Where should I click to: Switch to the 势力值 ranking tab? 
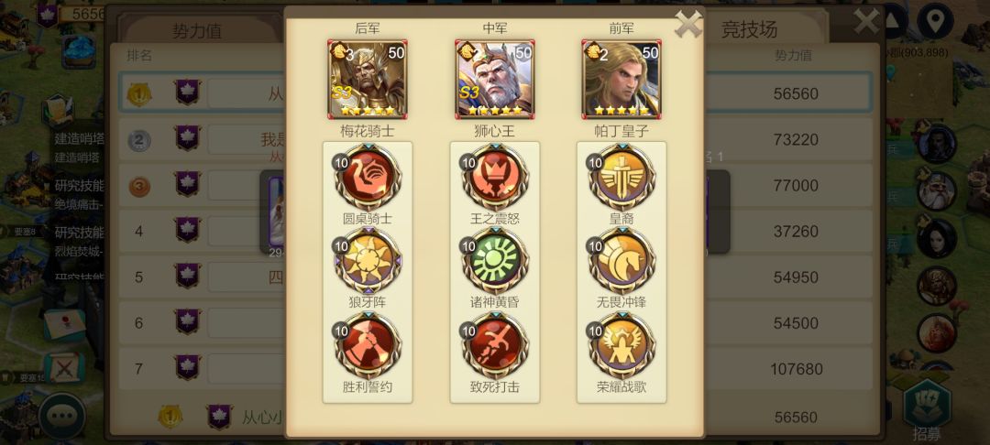pyautogui.click(x=196, y=30)
